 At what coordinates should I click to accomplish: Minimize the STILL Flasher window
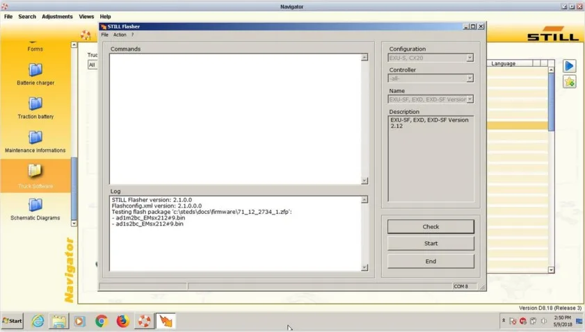[x=466, y=26]
